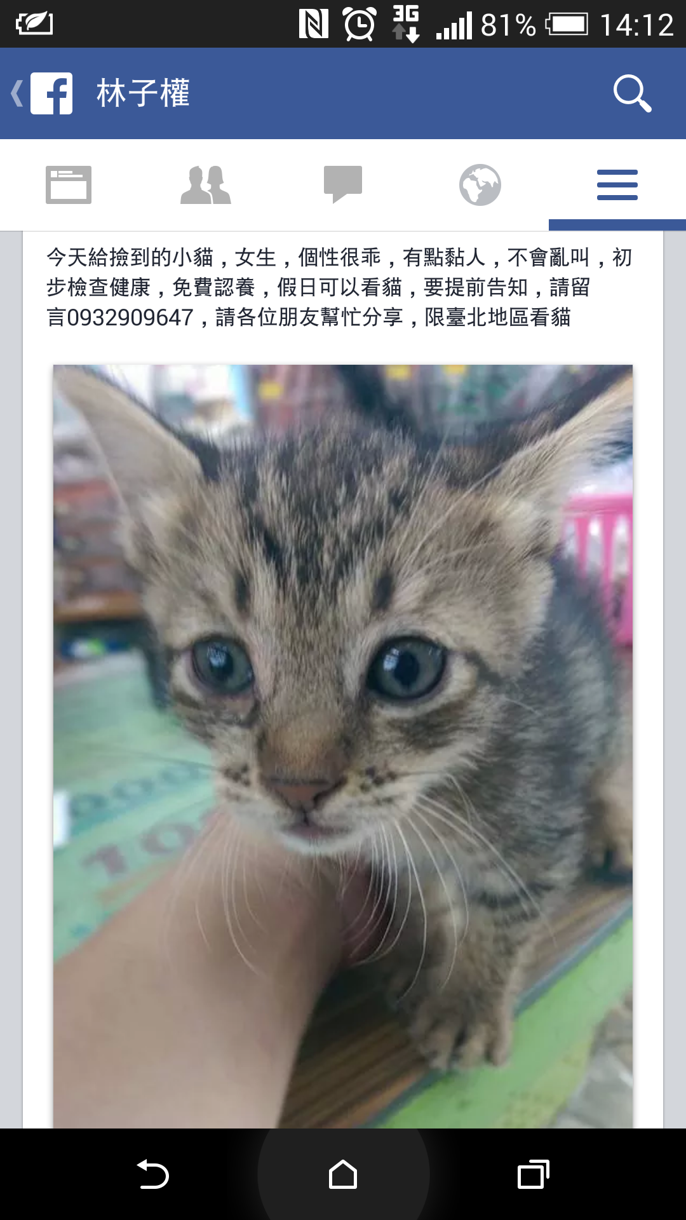
Task: Tap the Facebook logo icon
Action: [51, 93]
